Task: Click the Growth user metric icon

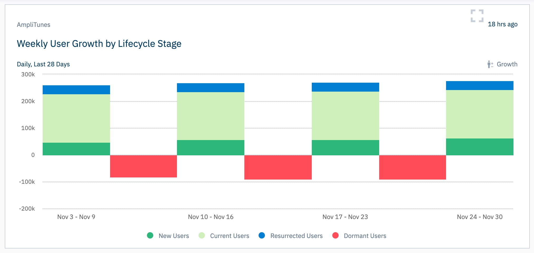Action: 490,64
